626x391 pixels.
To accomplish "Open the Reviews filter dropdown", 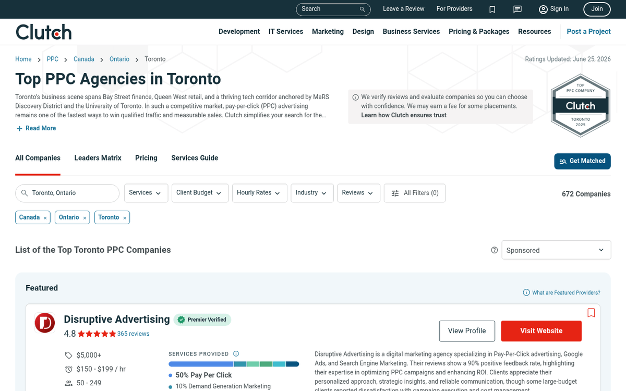I will [x=358, y=193].
